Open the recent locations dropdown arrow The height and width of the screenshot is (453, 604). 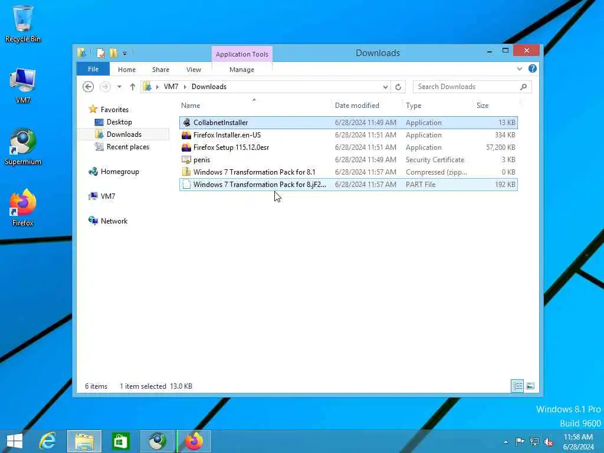pyautogui.click(x=119, y=87)
